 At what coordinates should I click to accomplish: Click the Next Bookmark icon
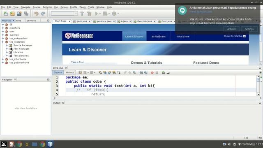click(130, 73)
